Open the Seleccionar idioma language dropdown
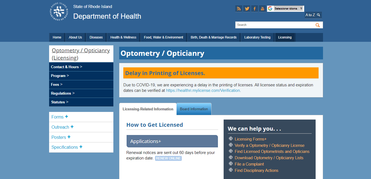 (285, 9)
